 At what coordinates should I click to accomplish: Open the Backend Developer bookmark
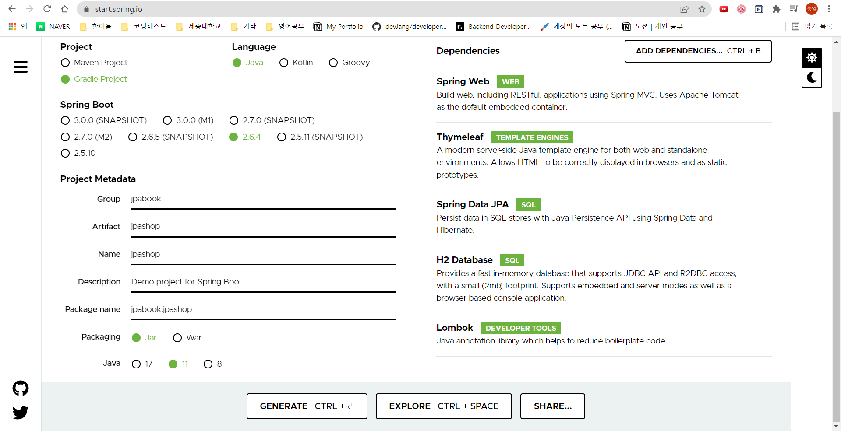click(493, 27)
